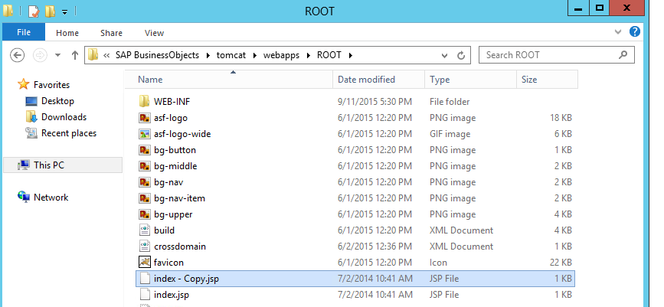Click the favicon icon file
The width and height of the screenshot is (664, 307).
click(145, 262)
